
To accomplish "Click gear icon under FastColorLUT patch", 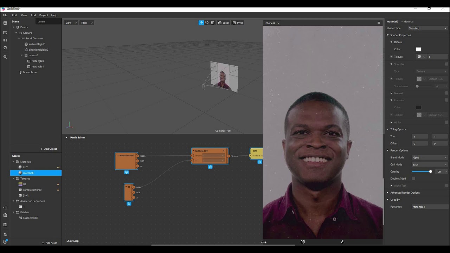I will pyautogui.click(x=210, y=167).
